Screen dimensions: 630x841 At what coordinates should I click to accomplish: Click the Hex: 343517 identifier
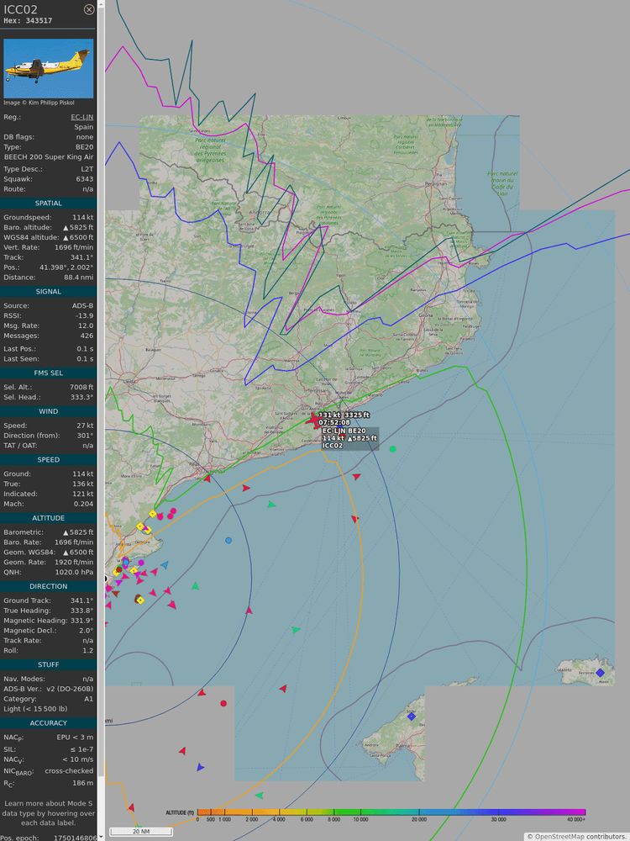(x=28, y=21)
